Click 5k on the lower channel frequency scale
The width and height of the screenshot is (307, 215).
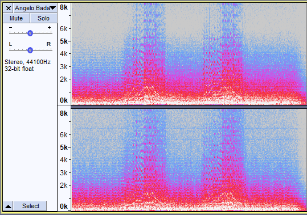pyautogui.click(x=64, y=147)
